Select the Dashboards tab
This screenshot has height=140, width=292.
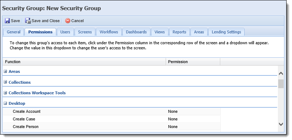coord(136,32)
